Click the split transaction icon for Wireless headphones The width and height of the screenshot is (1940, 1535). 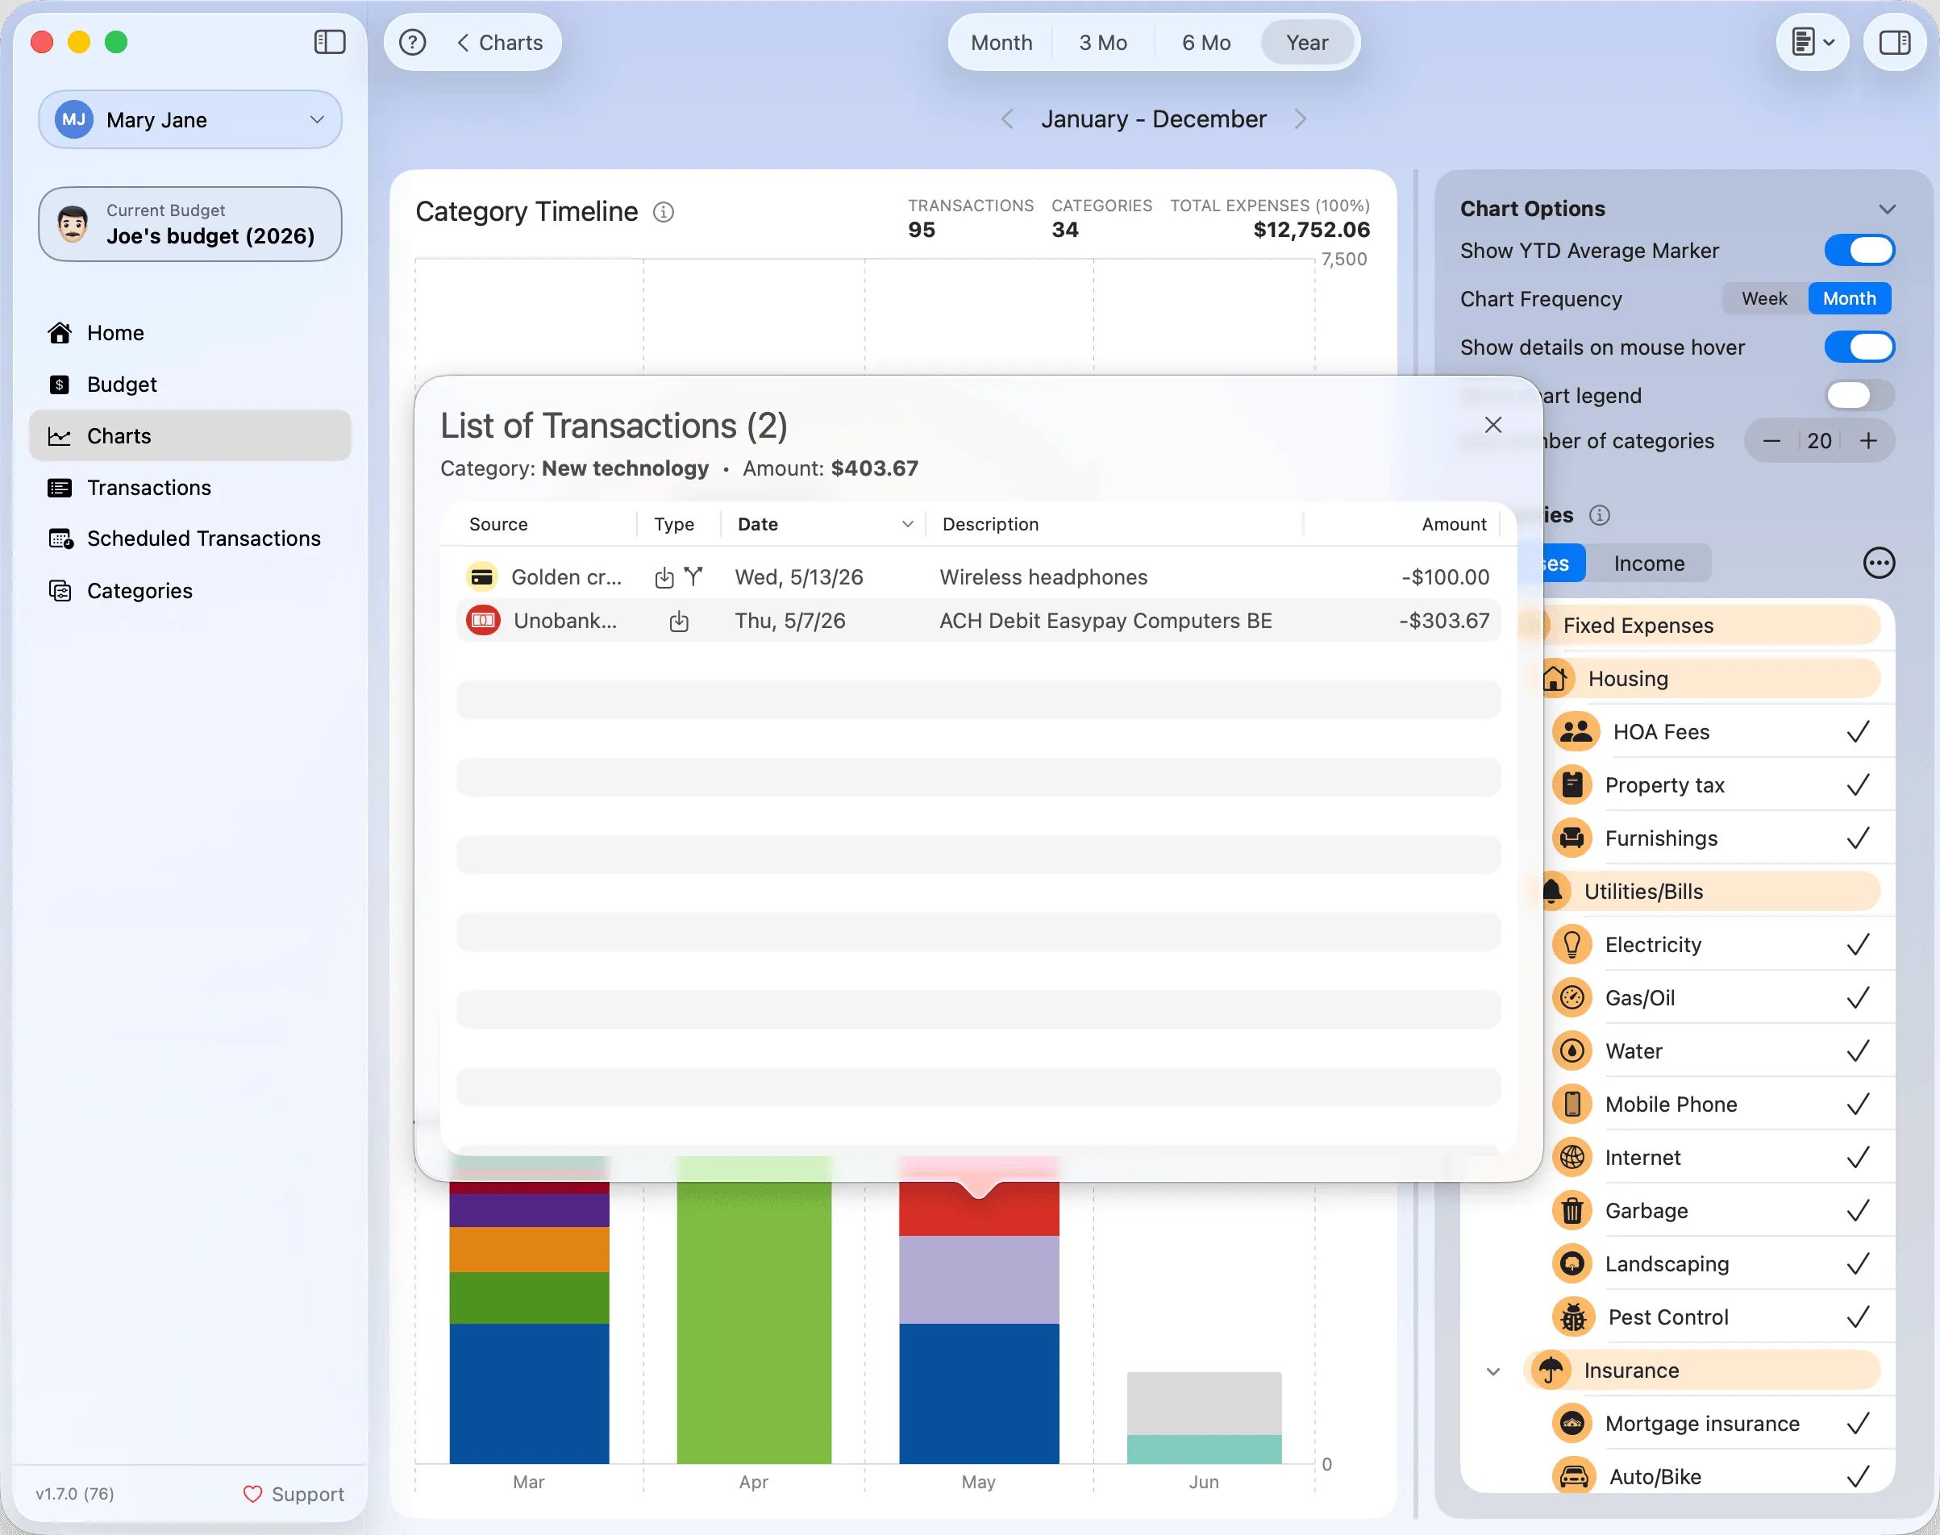693,576
